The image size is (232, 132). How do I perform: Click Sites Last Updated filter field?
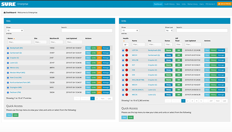74,42
